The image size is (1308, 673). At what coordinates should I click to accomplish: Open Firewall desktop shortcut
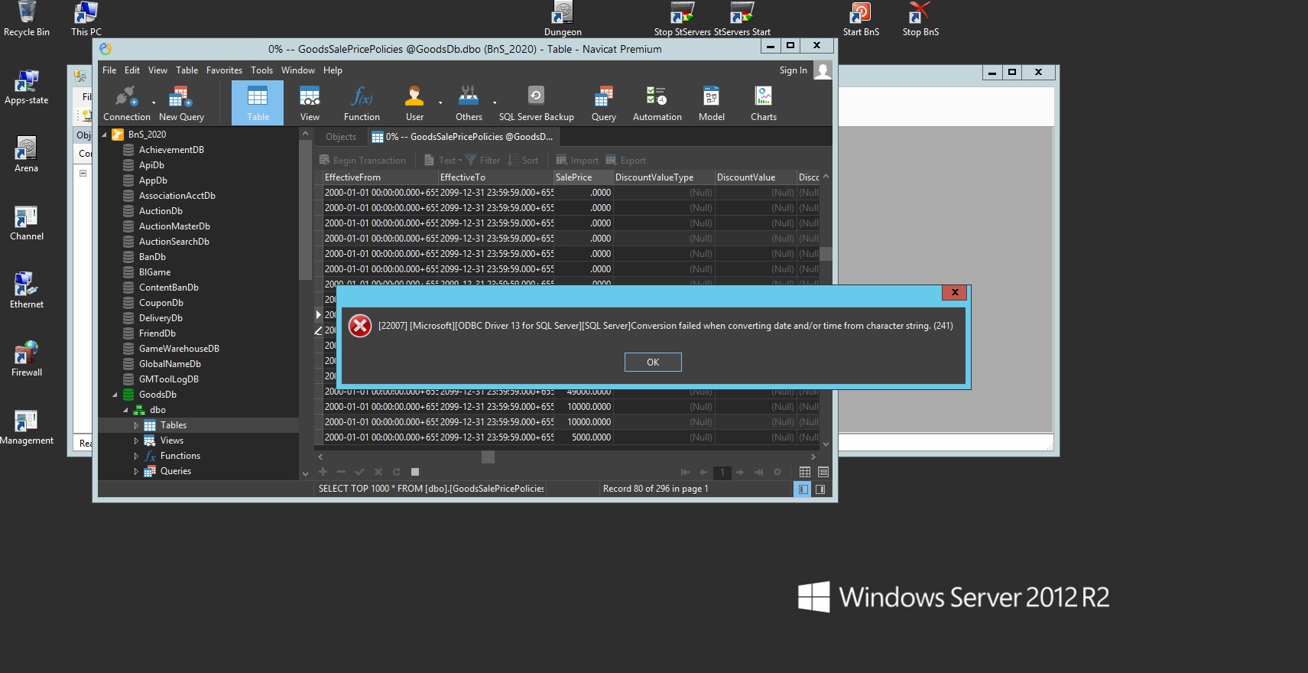pyautogui.click(x=27, y=359)
